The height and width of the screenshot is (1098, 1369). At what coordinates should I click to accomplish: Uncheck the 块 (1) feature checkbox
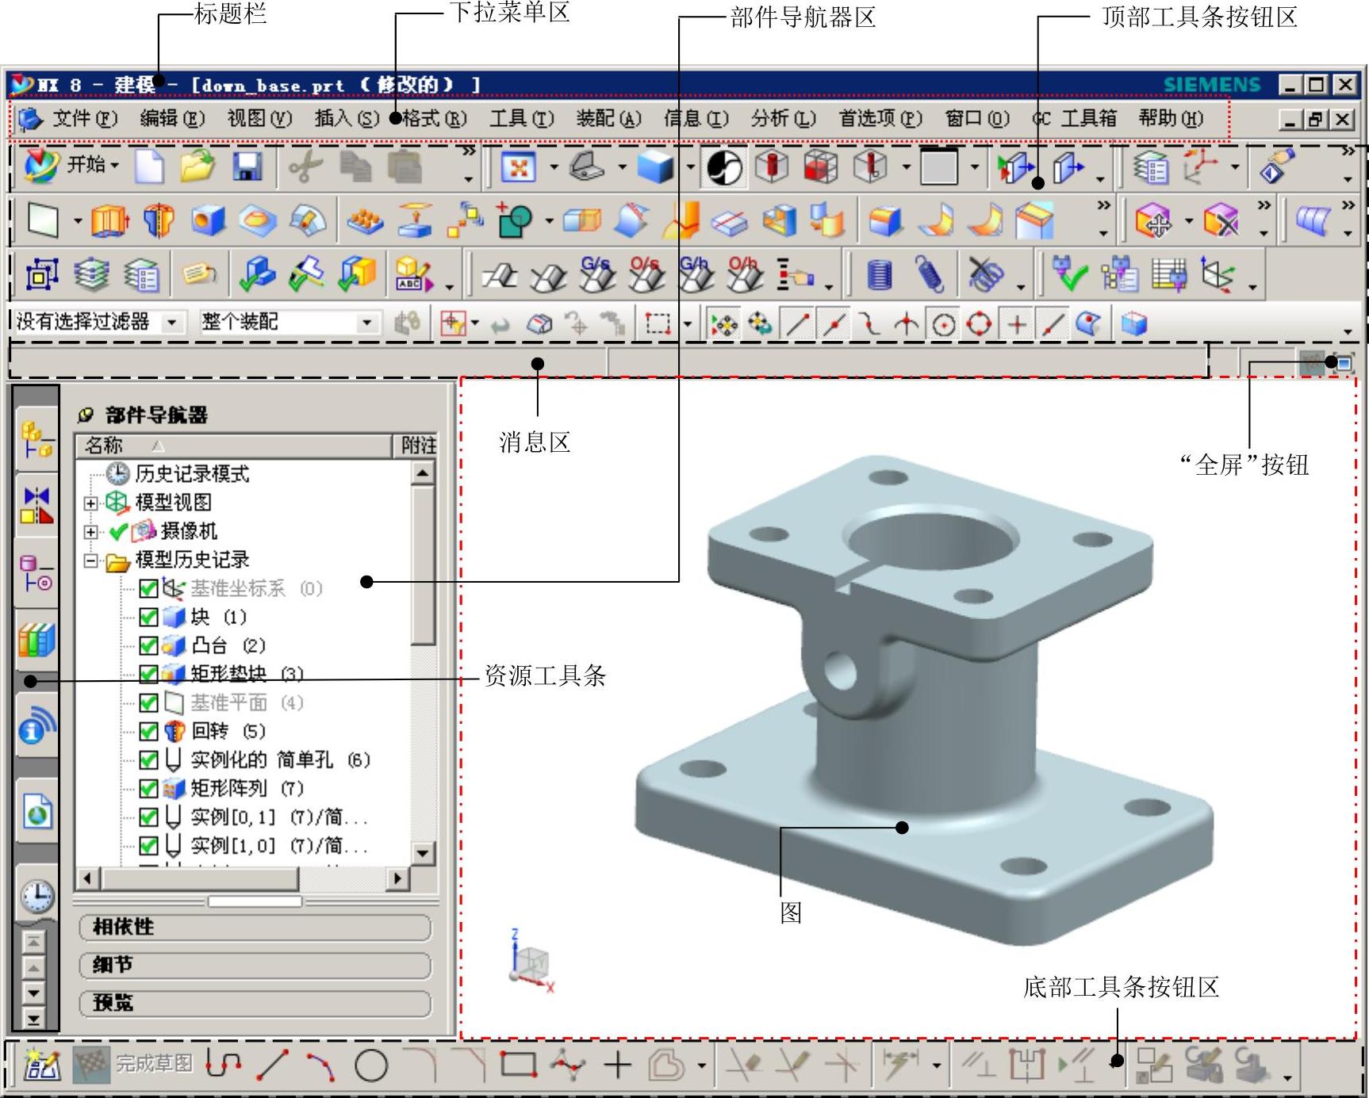click(148, 617)
